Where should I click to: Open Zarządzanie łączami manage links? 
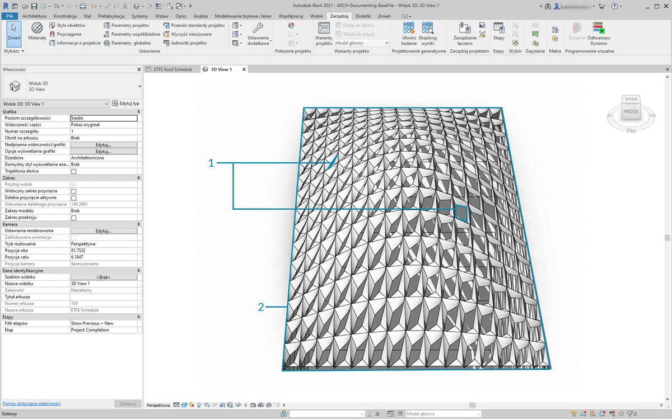[464, 34]
